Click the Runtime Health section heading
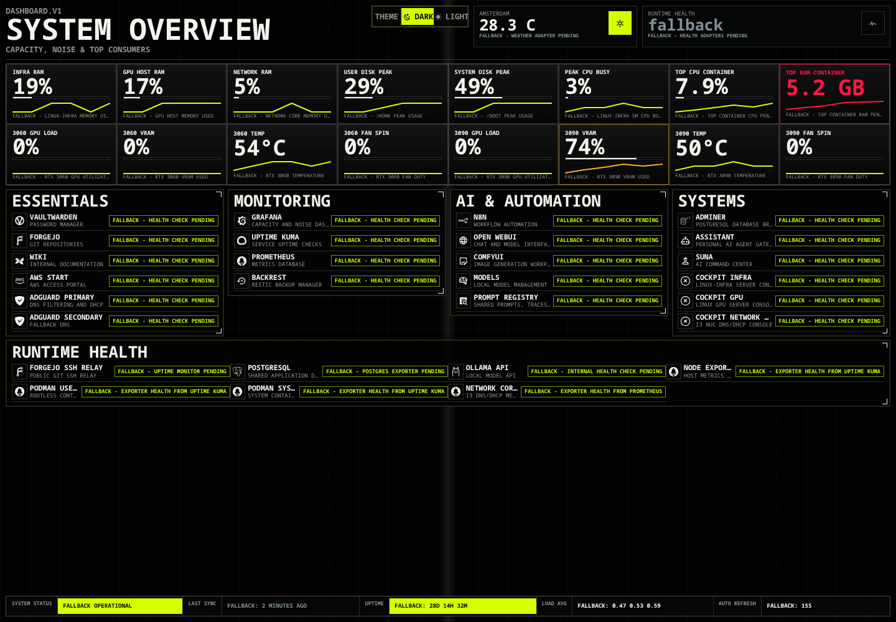 click(80, 352)
